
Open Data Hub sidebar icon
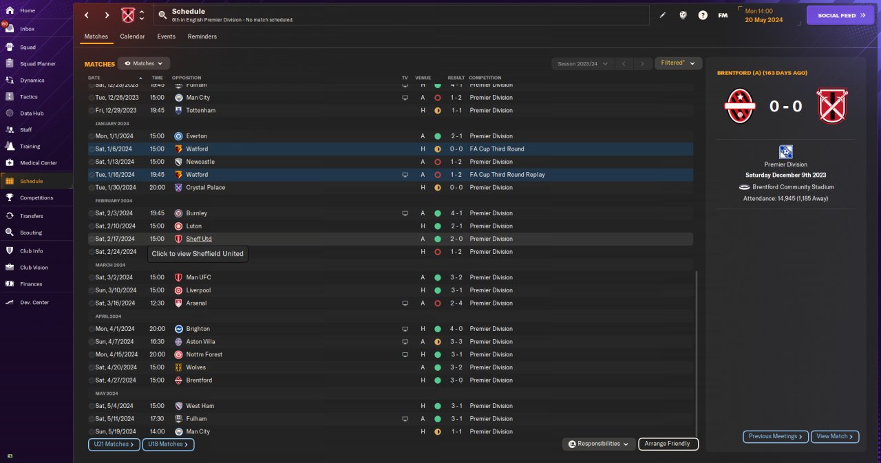coord(10,113)
